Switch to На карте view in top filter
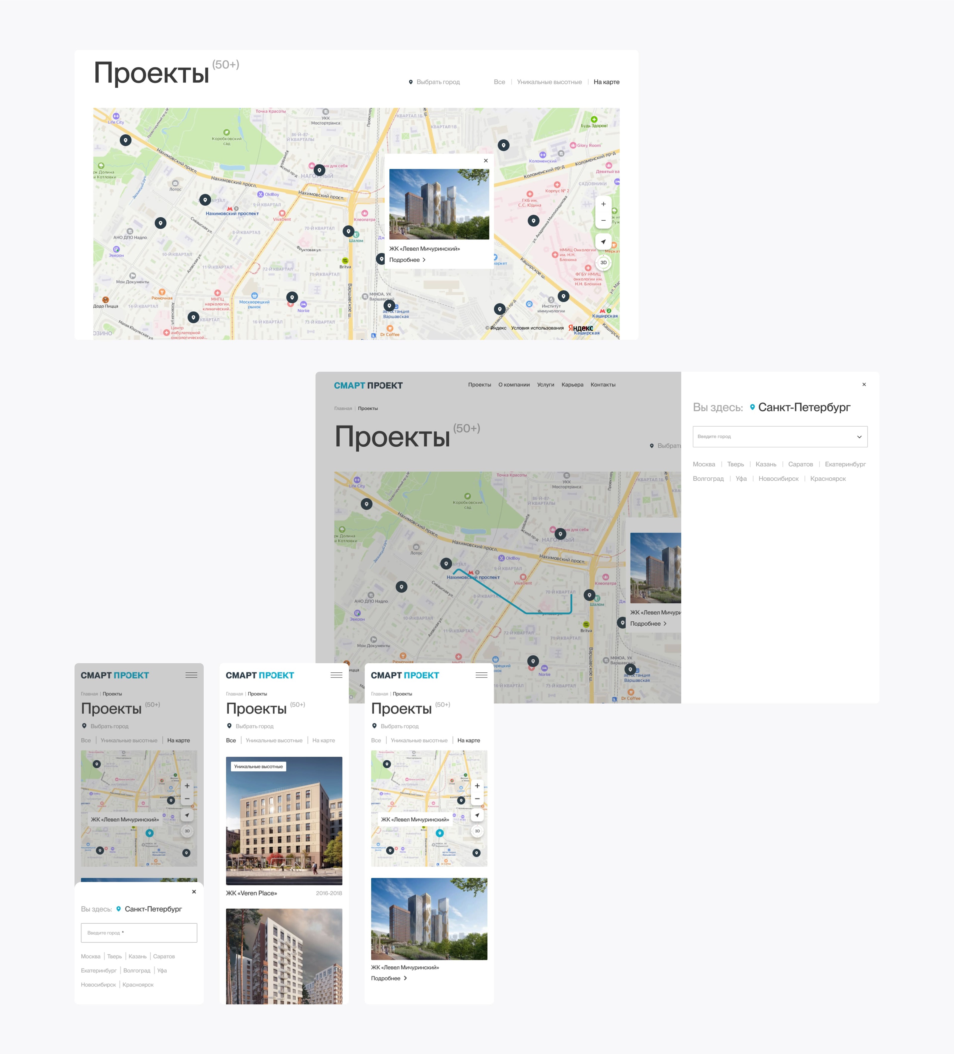This screenshot has width=954, height=1054. point(606,82)
